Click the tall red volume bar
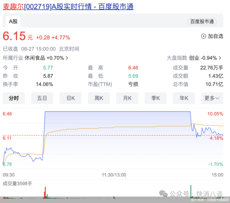230x203 pixels. pyautogui.click(x=45, y=192)
